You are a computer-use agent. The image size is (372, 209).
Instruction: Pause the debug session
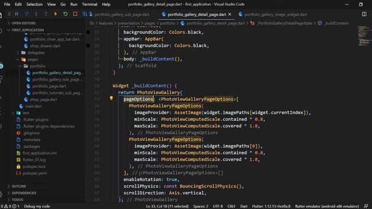pyautogui.click(x=17, y=14)
